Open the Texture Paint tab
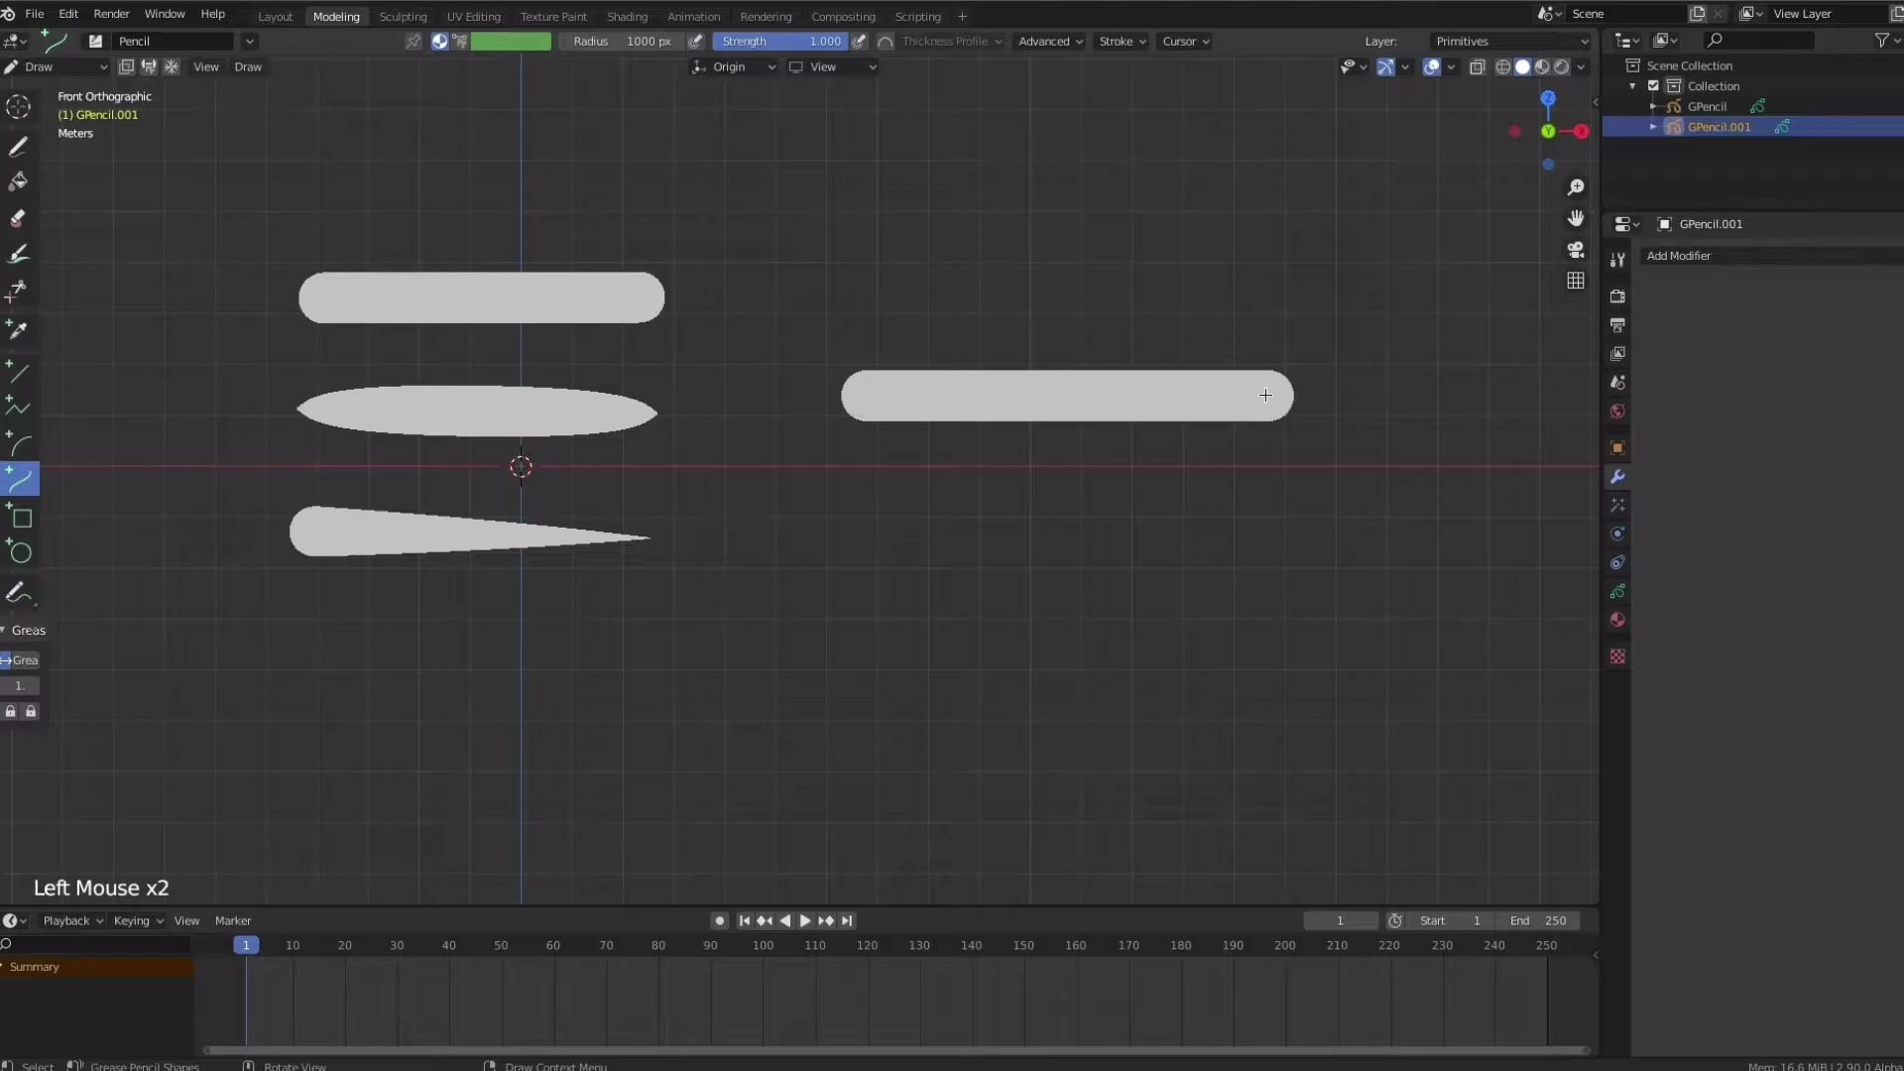1904x1071 pixels. click(551, 16)
